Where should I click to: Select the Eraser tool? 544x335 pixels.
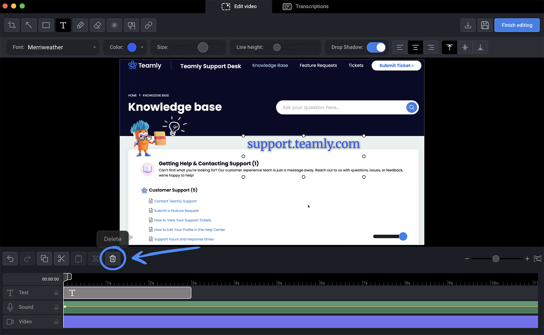(x=97, y=25)
